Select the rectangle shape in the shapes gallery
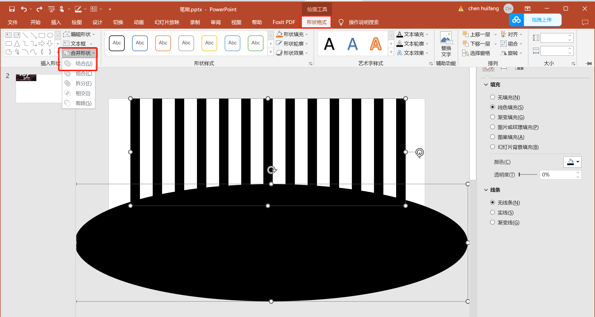 (x=42, y=35)
